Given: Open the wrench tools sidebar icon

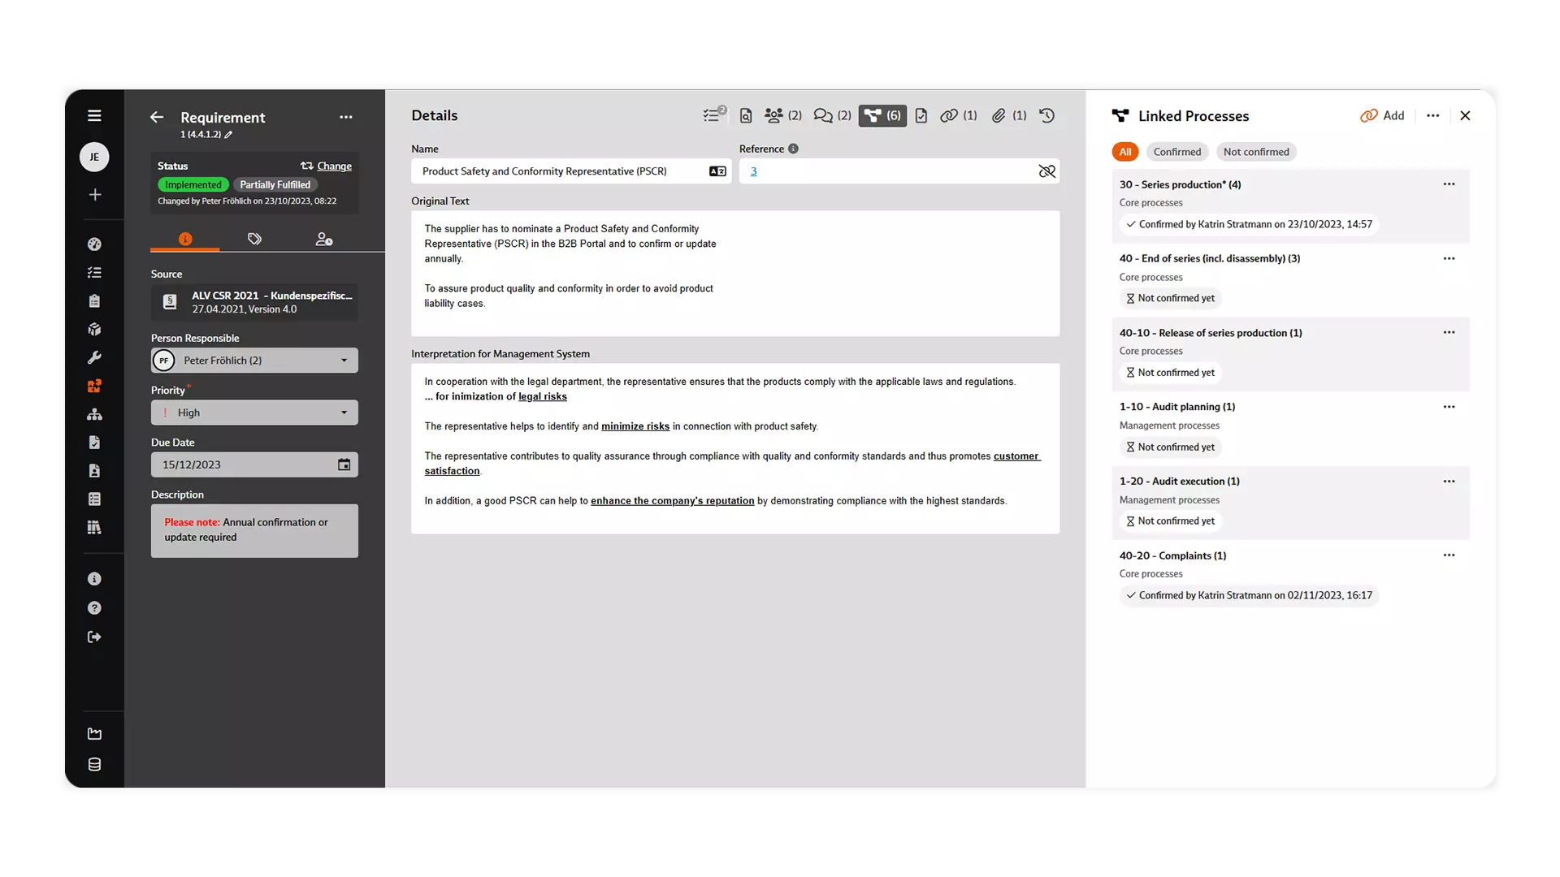Looking at the screenshot, I should (94, 358).
